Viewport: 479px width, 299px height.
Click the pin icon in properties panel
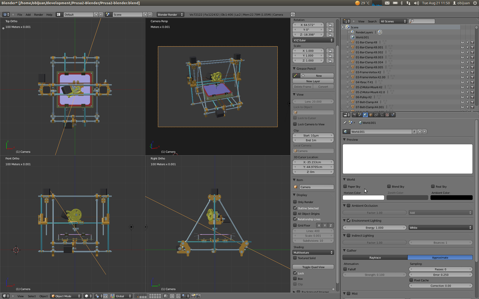[x=345, y=123]
